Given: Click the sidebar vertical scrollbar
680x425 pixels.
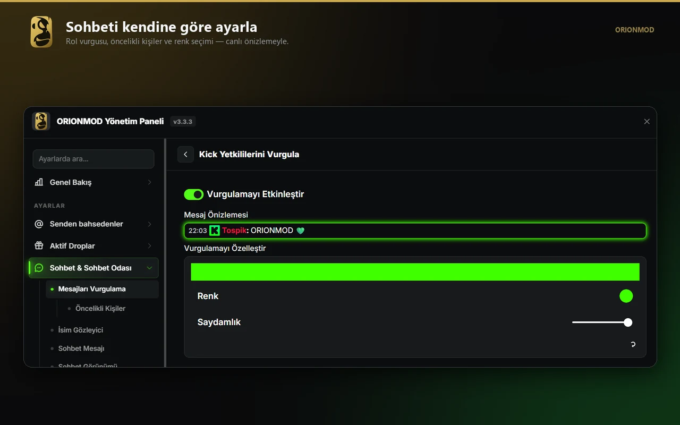Looking at the screenshot, I should (165, 252).
